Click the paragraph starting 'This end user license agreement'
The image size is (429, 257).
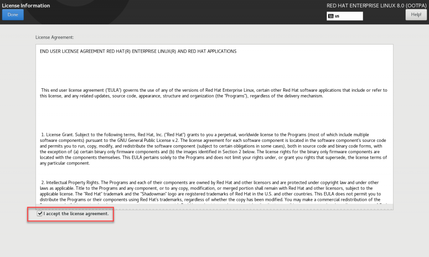point(213,93)
